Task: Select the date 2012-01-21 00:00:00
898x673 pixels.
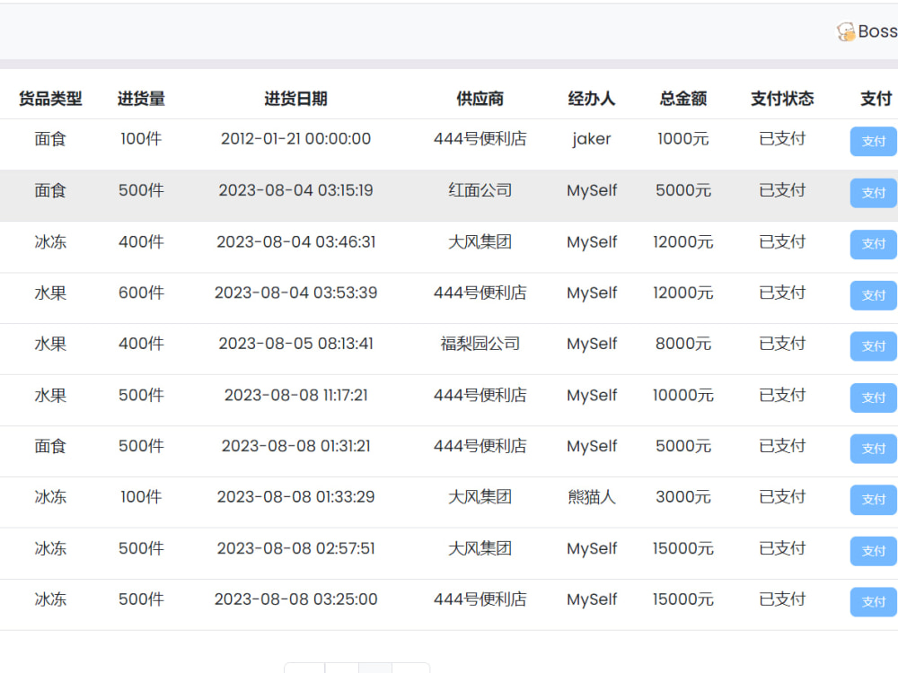Action: 295,138
